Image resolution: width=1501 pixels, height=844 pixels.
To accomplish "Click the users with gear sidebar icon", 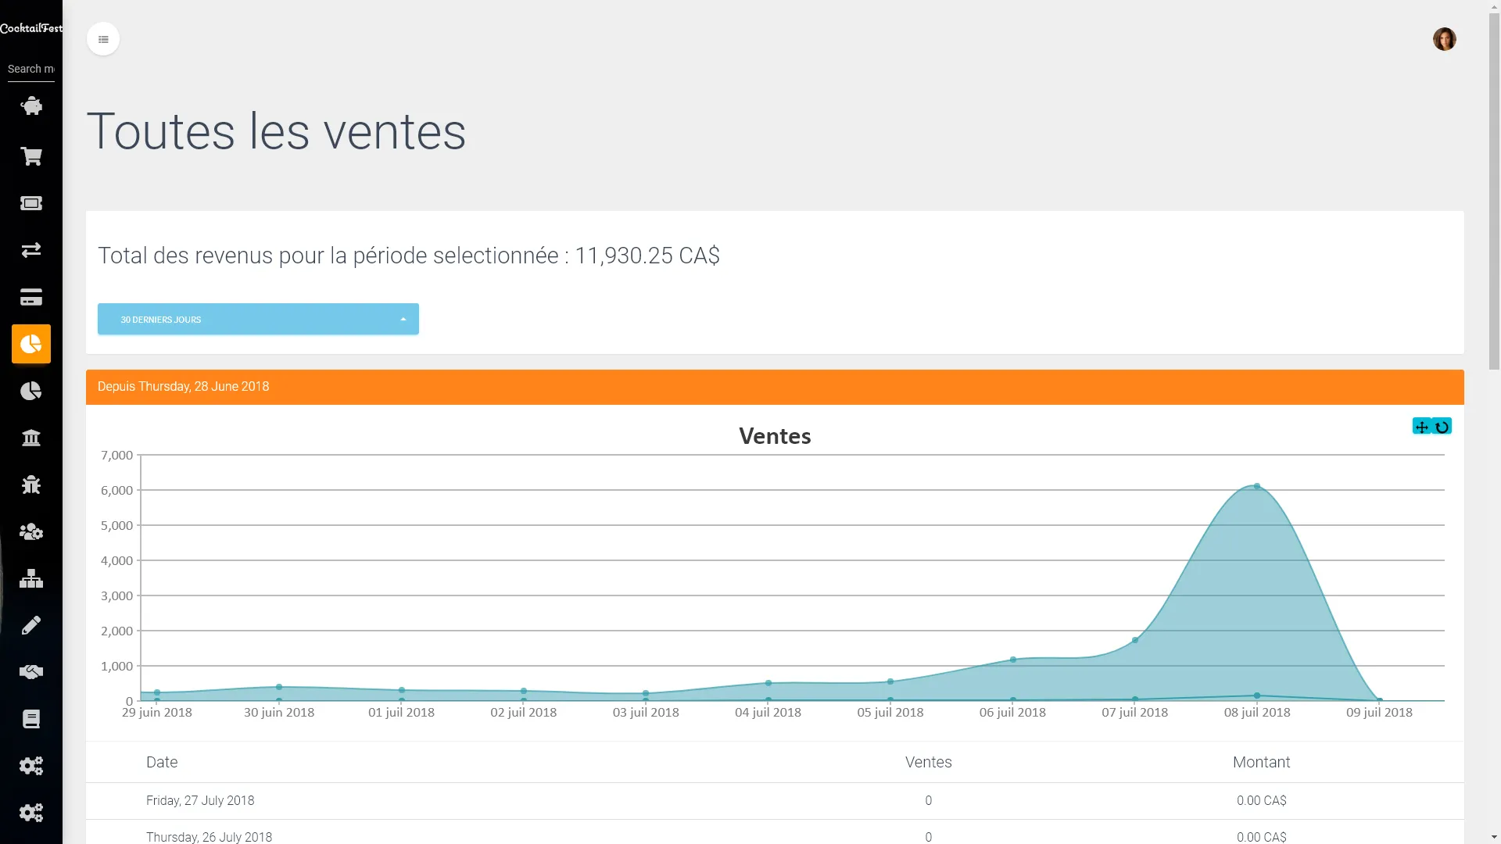I will pos(31,531).
